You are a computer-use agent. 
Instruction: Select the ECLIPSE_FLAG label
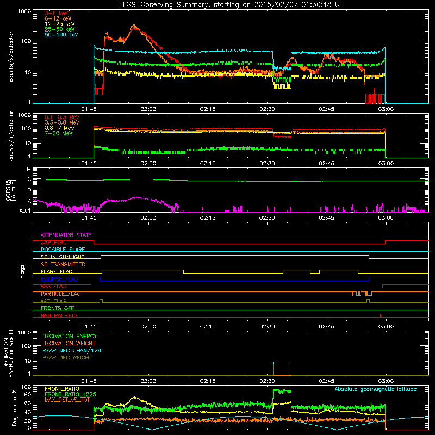click(59, 279)
